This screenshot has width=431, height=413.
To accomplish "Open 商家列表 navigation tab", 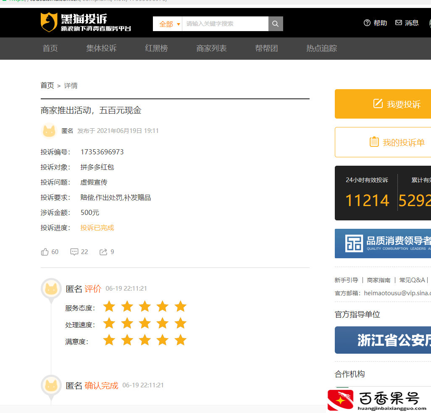I will [x=211, y=48].
